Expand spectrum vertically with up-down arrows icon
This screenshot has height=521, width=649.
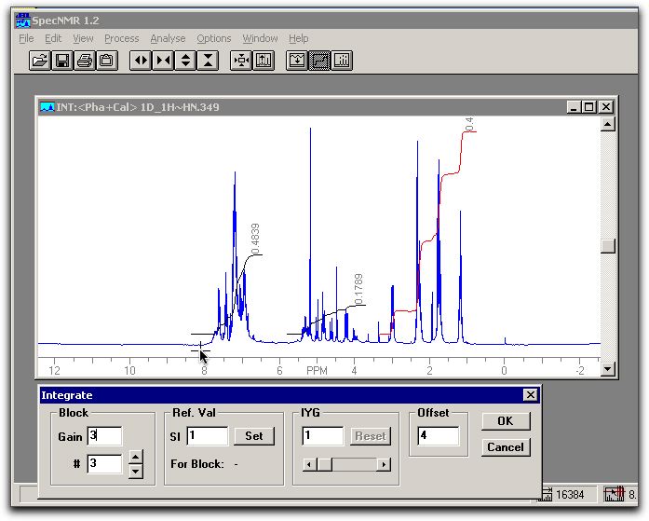click(185, 61)
